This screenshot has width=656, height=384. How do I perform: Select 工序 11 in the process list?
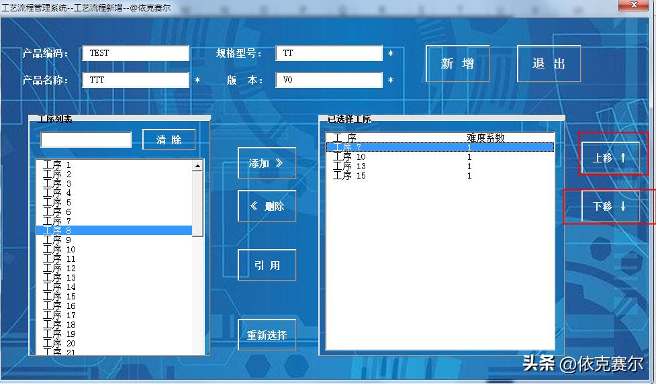(113, 259)
